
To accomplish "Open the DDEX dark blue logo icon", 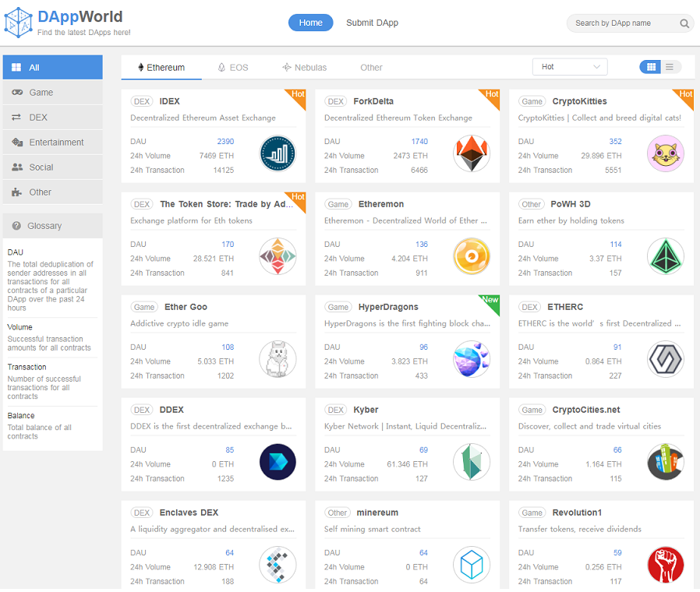I will [x=278, y=462].
